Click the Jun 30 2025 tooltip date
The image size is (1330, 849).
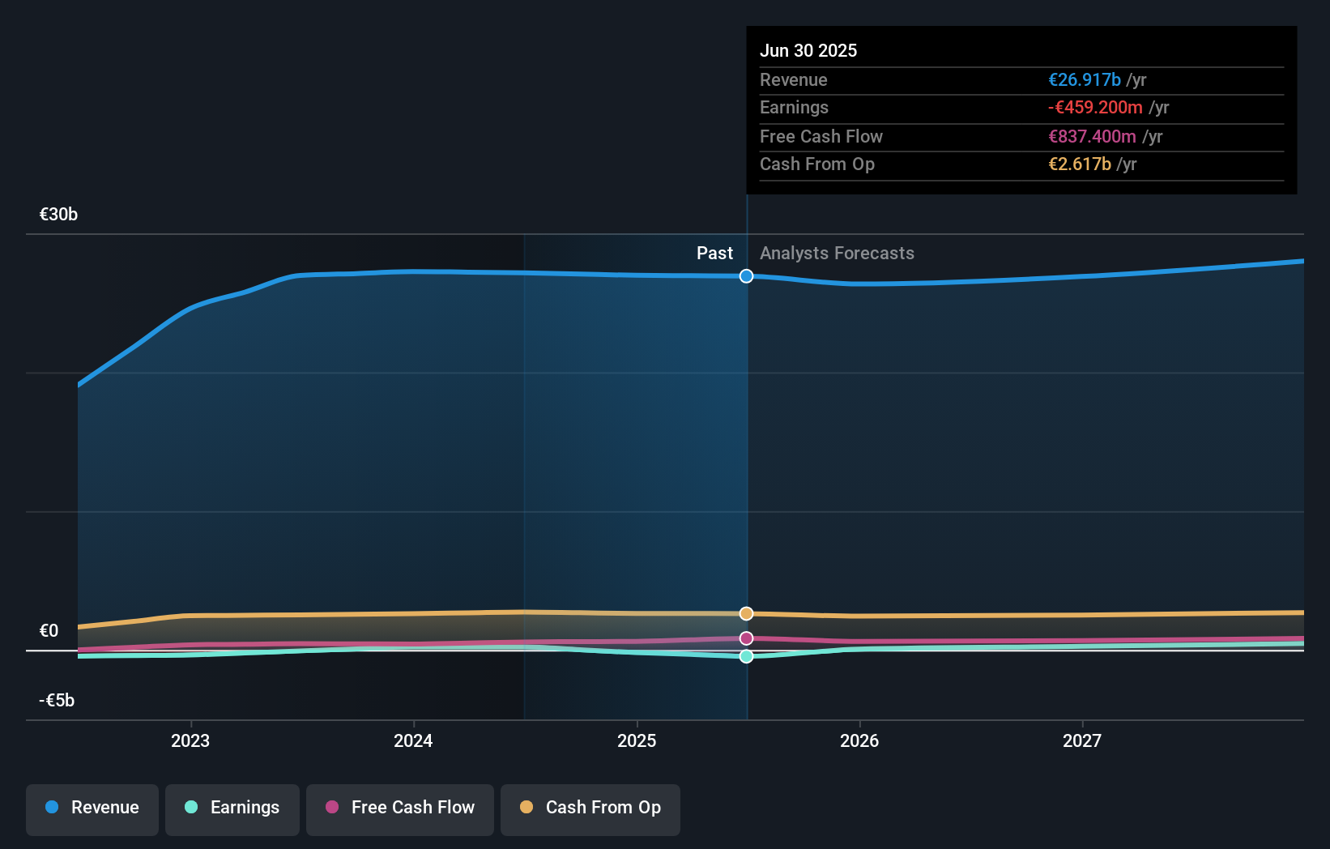pyautogui.click(x=808, y=50)
